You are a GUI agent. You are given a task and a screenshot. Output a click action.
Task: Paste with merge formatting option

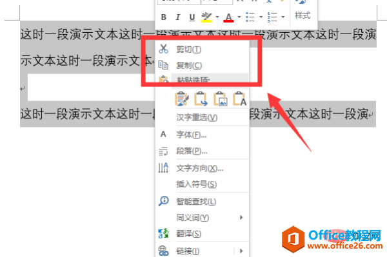[201, 99]
